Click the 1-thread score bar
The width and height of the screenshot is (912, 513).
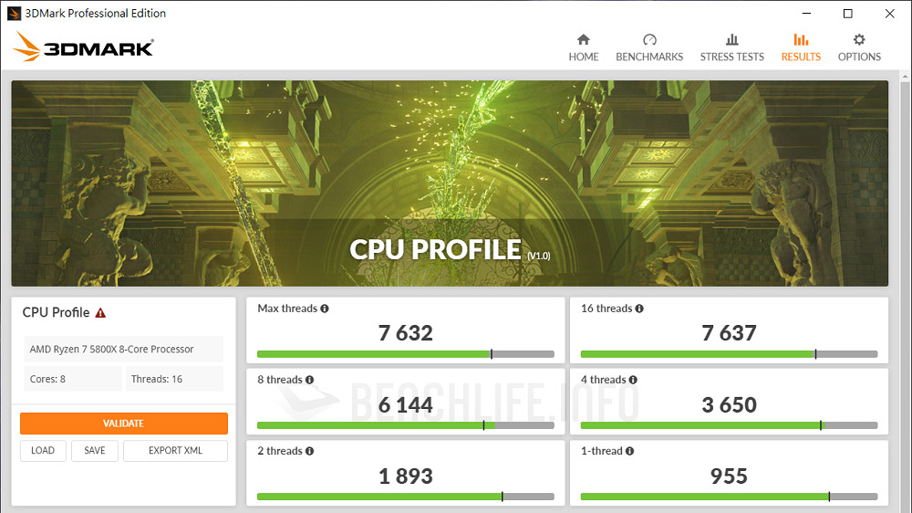[x=729, y=497]
